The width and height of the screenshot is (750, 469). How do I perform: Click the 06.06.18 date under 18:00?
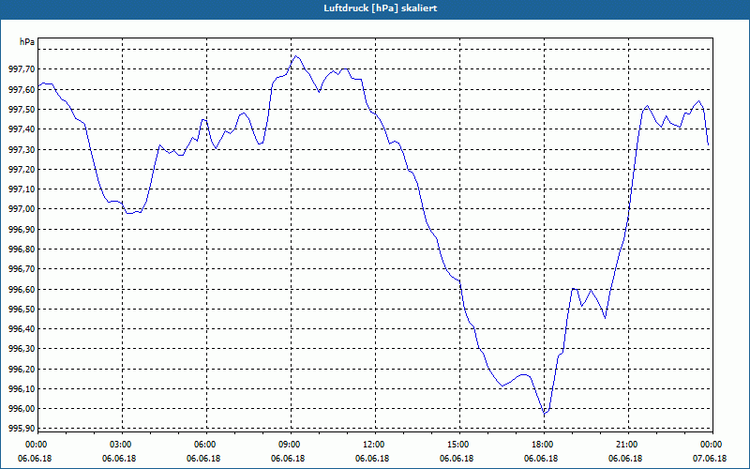pos(541,459)
